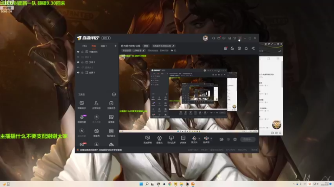Click the round avatar in the chat window
This screenshot has width=334, height=187.
click(276, 124)
